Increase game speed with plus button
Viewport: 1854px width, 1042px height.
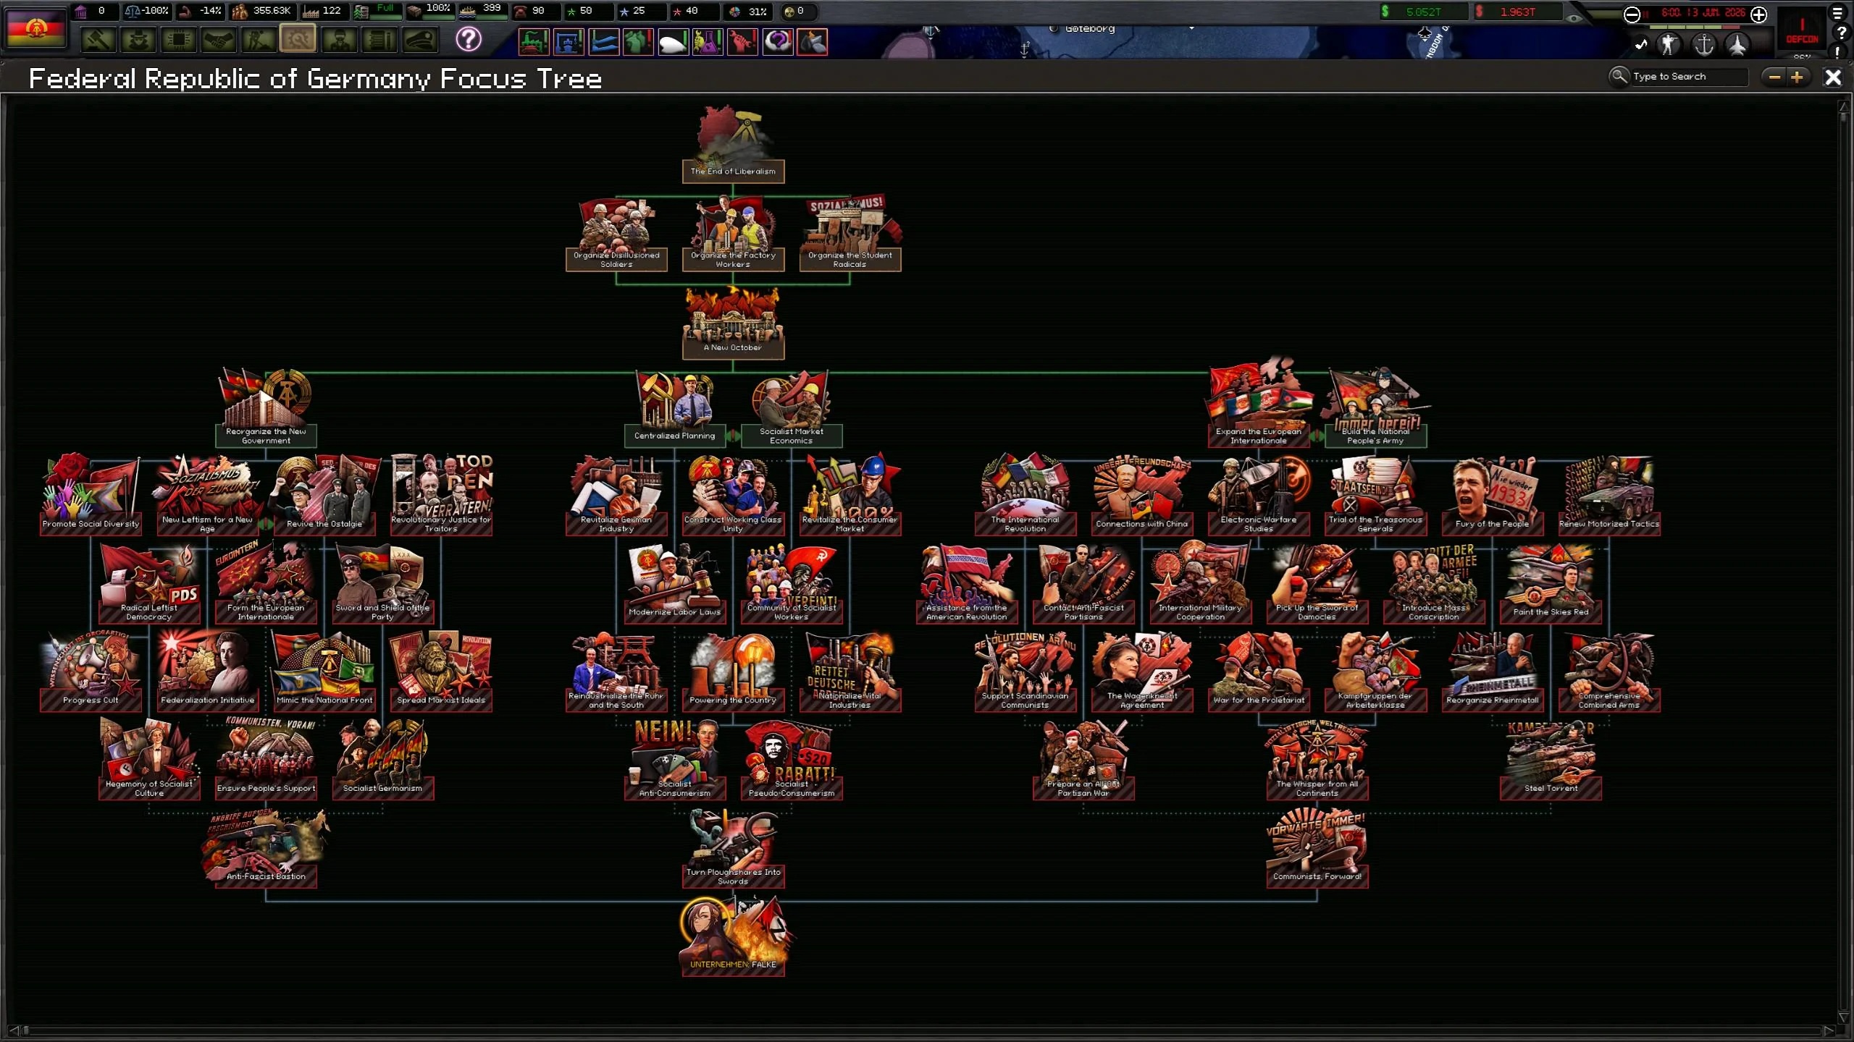coord(1758,14)
